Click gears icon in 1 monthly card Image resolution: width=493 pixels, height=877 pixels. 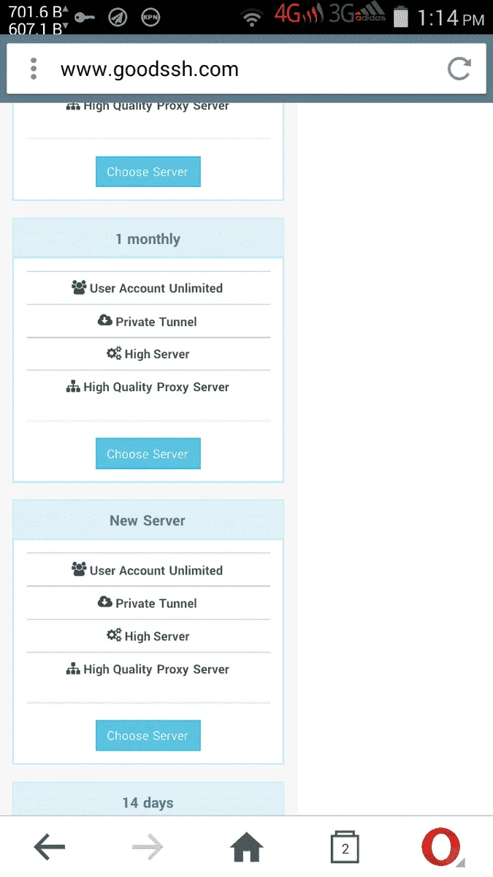[114, 353]
